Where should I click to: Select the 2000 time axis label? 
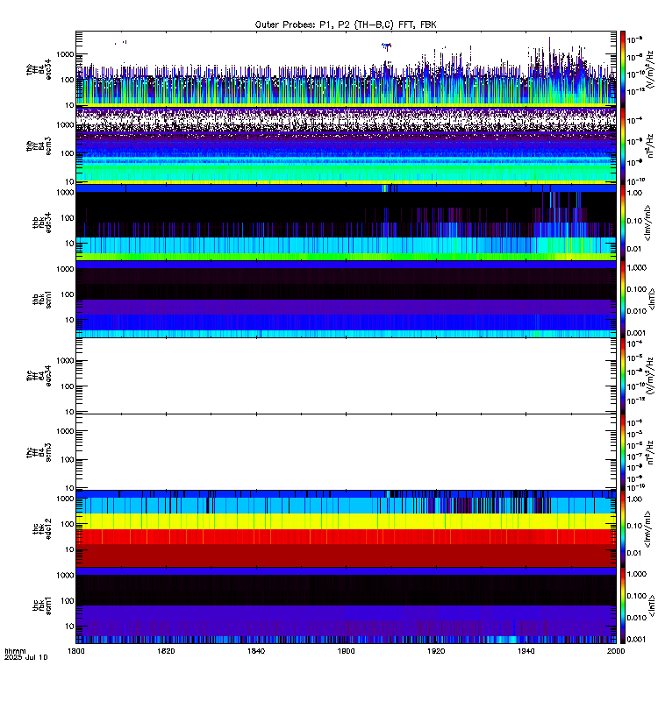616,651
